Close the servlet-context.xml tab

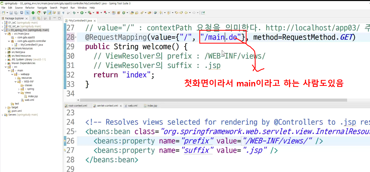[x=120, y=106]
